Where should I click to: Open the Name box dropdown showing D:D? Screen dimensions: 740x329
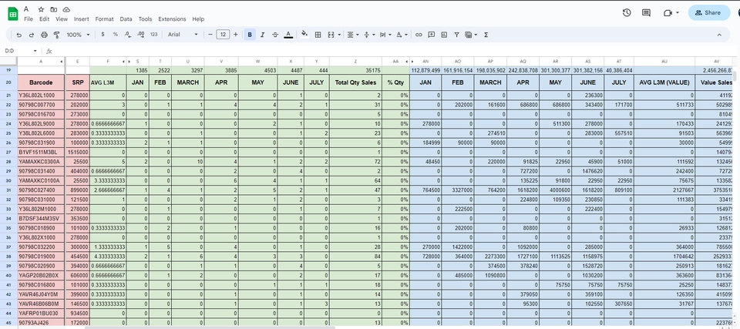coord(35,51)
